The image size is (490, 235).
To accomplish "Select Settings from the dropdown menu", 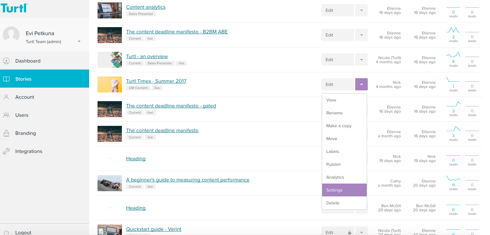I will [x=344, y=190].
